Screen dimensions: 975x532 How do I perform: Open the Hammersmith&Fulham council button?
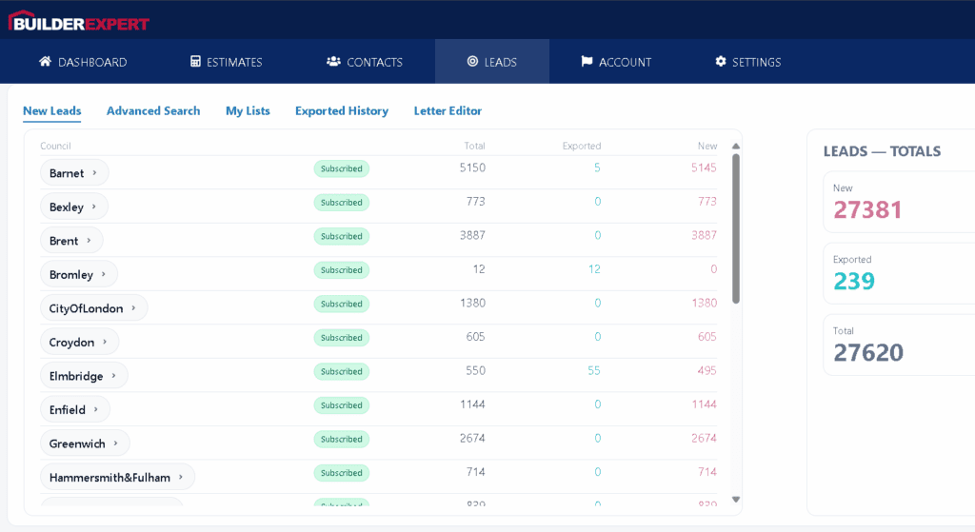pyautogui.click(x=117, y=478)
